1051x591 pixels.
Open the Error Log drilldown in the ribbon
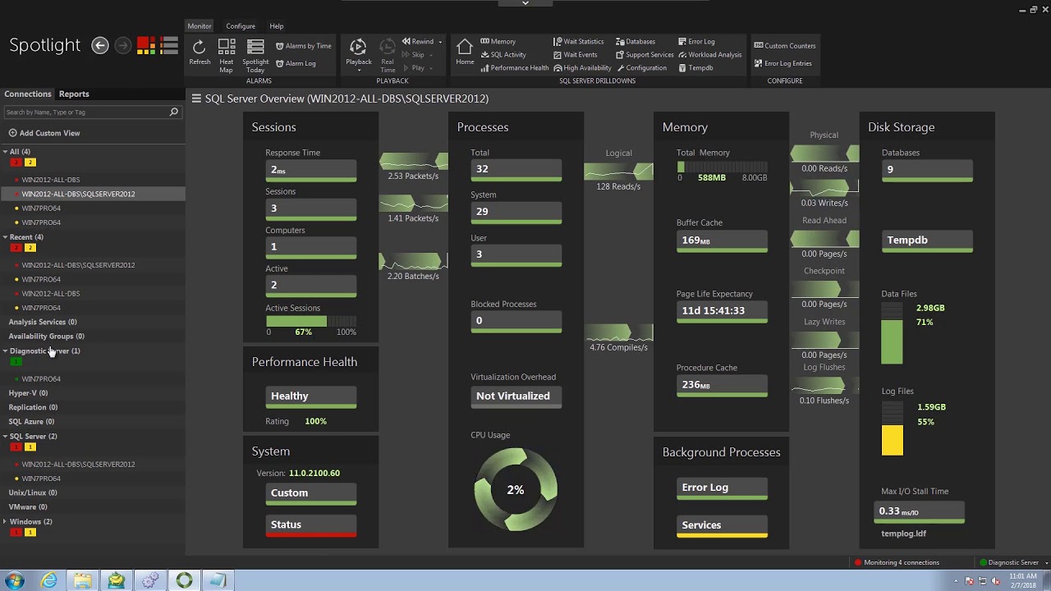tap(696, 42)
